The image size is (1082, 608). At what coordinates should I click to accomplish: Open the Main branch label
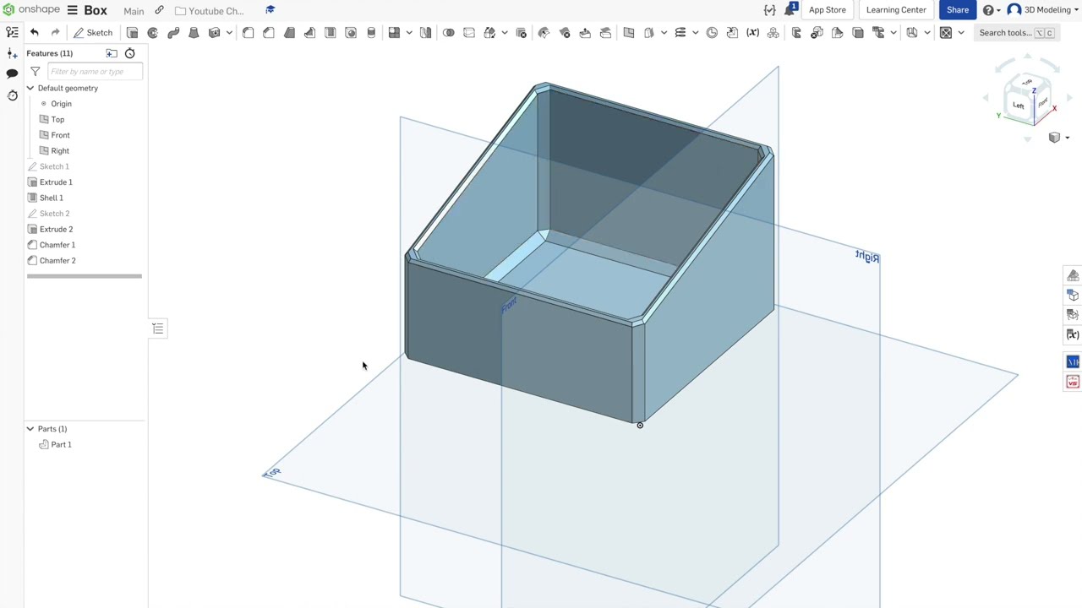[134, 11]
